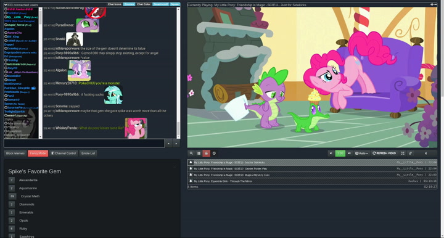Click the red playlist lock icon

(x=206, y=153)
